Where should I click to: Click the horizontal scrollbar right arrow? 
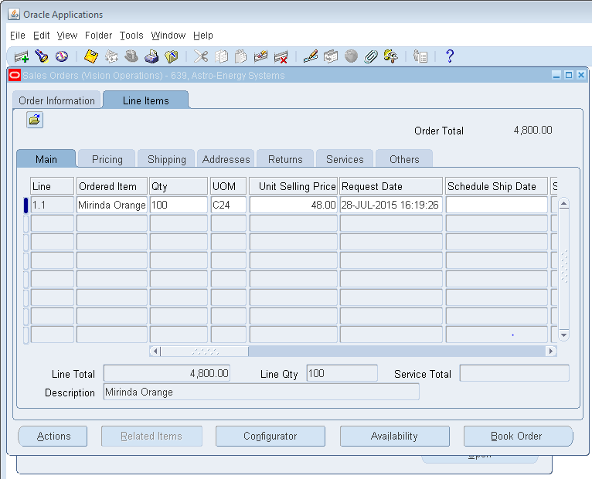pos(551,351)
